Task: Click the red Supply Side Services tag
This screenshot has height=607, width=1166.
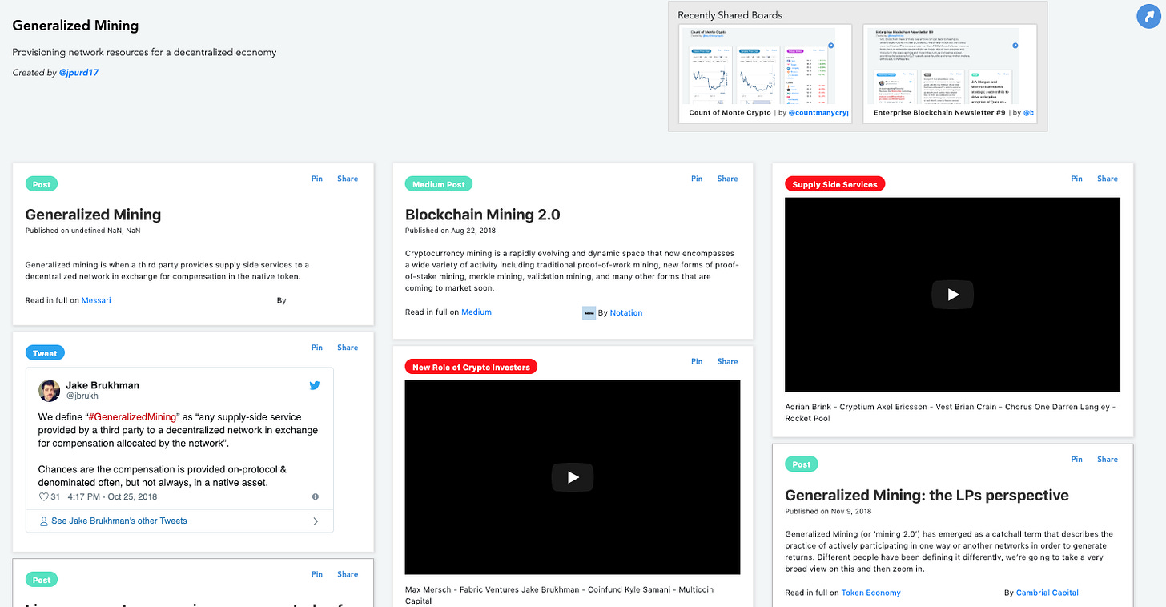Action: pos(834,184)
